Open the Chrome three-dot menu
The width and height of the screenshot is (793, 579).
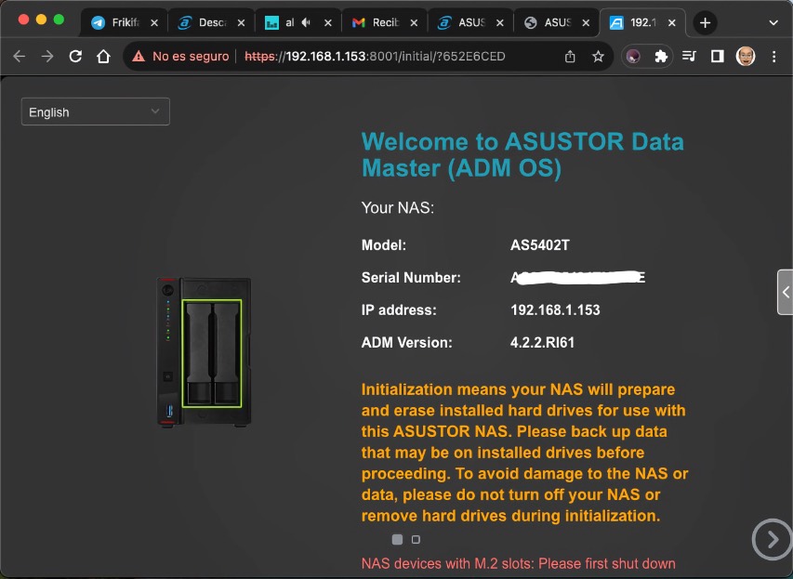tap(773, 56)
